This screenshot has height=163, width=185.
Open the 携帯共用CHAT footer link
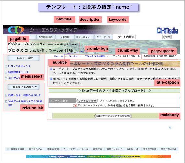tap(168, 149)
